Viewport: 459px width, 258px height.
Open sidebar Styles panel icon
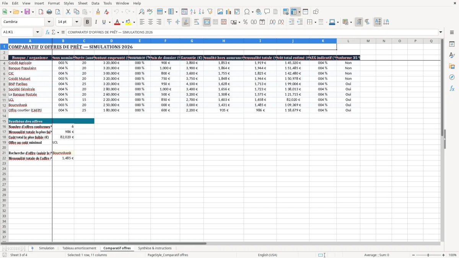point(452,55)
